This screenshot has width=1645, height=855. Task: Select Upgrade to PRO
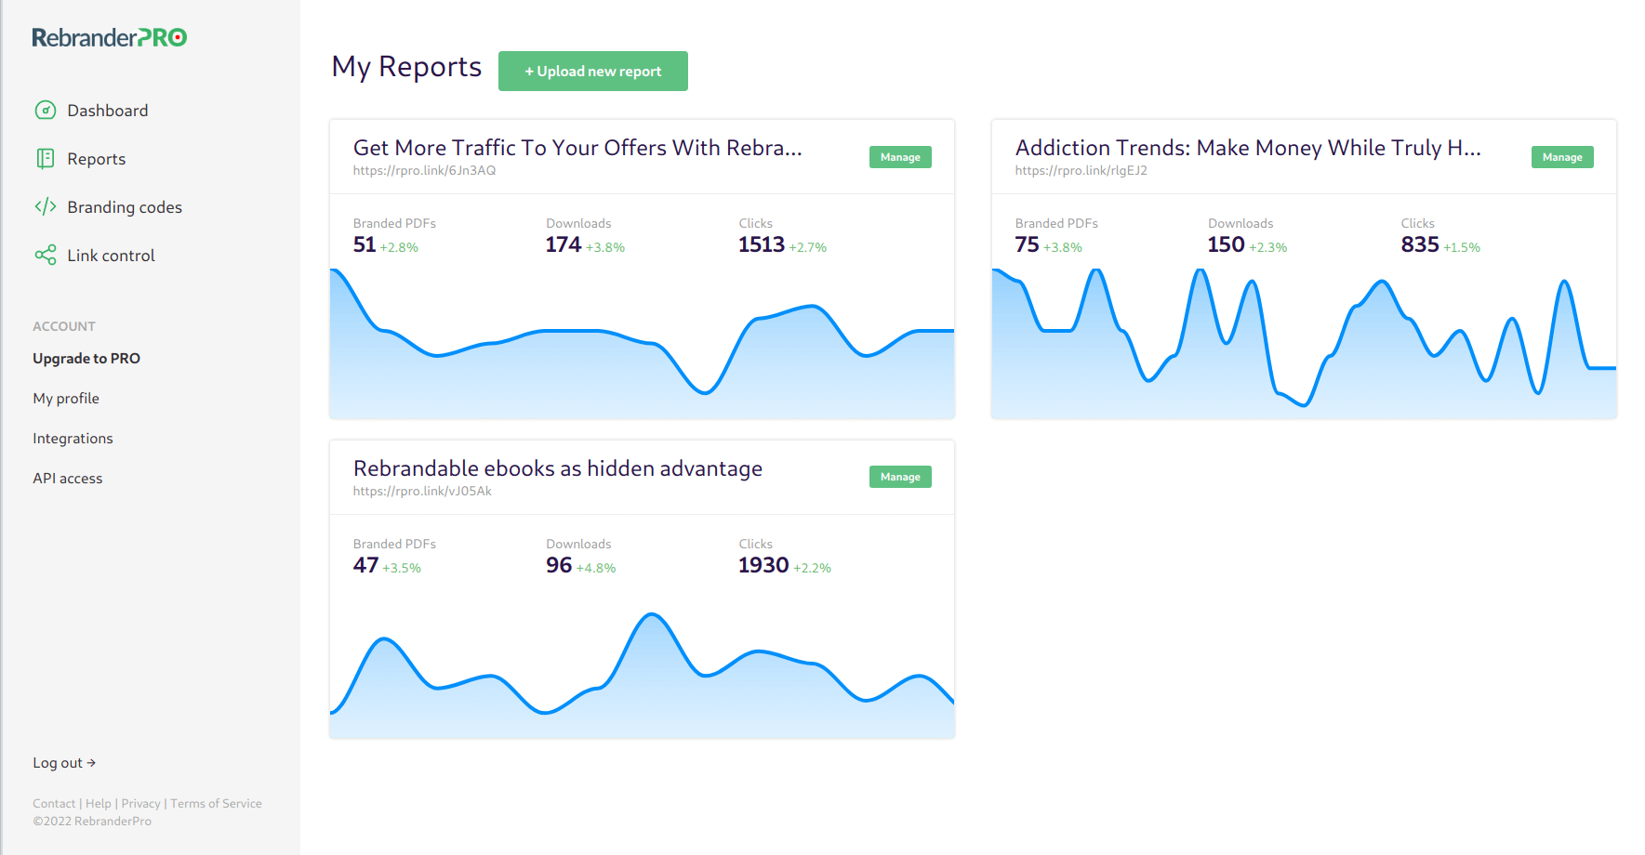(86, 359)
